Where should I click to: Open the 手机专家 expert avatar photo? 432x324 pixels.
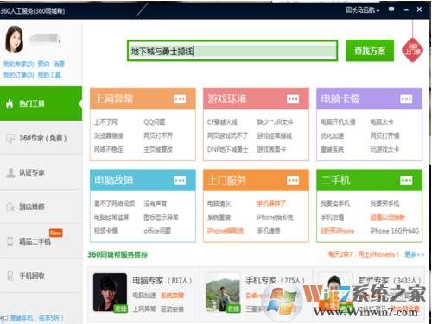click(223, 292)
